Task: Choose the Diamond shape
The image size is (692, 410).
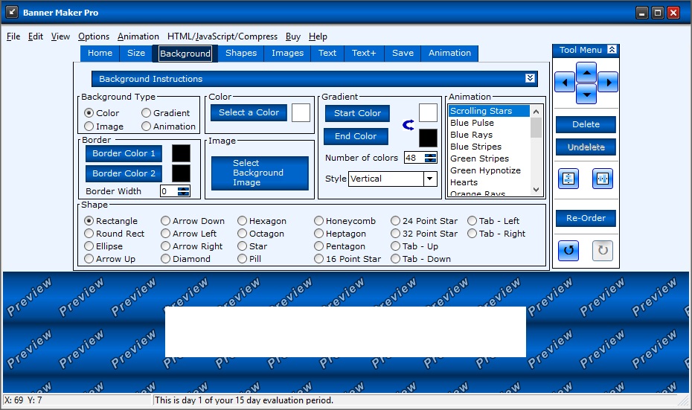Action: tap(186, 259)
